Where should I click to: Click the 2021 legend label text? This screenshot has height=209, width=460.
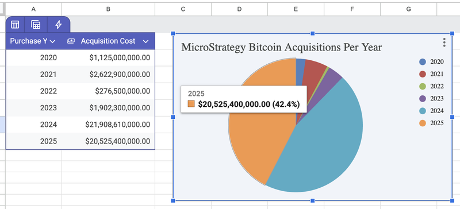click(x=437, y=74)
